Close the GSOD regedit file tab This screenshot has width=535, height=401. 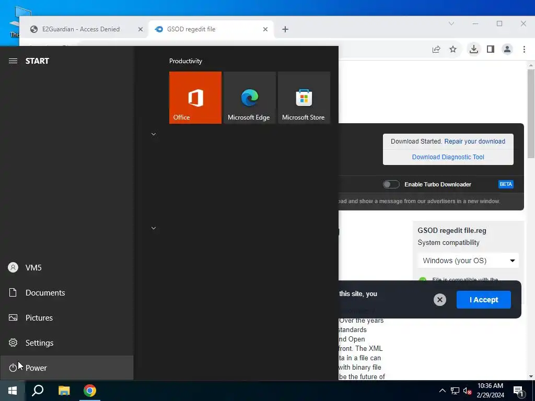(x=265, y=29)
